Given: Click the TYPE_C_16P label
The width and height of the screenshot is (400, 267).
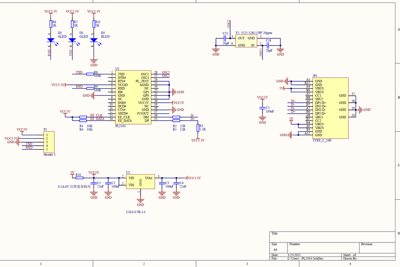Looking at the screenshot, I should point(322,140).
